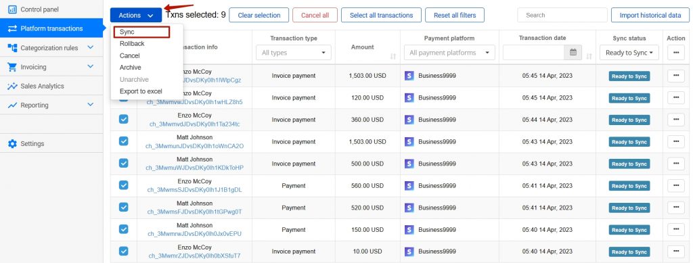Sort by Amount column arrows
The image size is (693, 263).
[x=393, y=57]
